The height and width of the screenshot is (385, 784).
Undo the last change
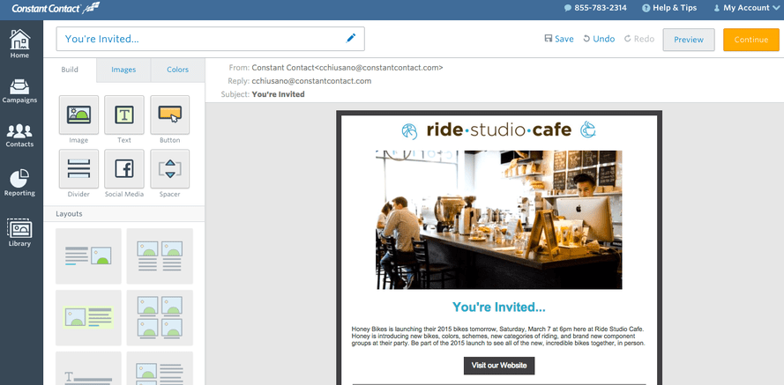coord(599,39)
